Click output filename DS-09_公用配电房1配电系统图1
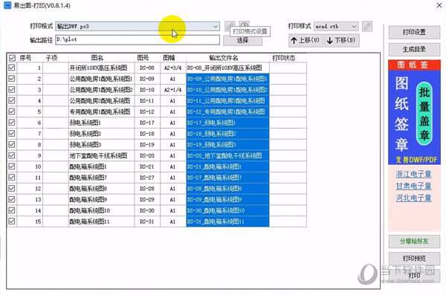The width and height of the screenshot is (446, 295). (227, 79)
